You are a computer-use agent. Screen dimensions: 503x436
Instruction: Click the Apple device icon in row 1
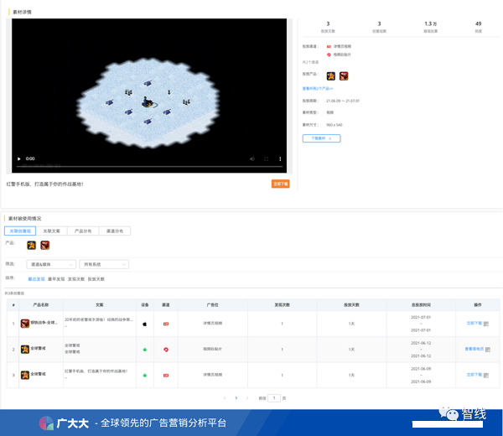click(x=145, y=324)
